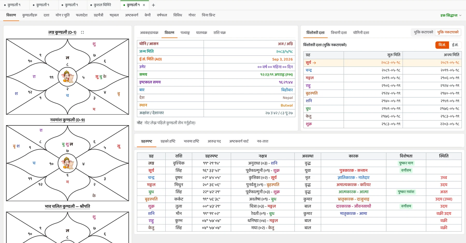Open the घातचक्र tab
Image resolution: width=466 pixels, height=243 pixels.
click(x=201, y=33)
